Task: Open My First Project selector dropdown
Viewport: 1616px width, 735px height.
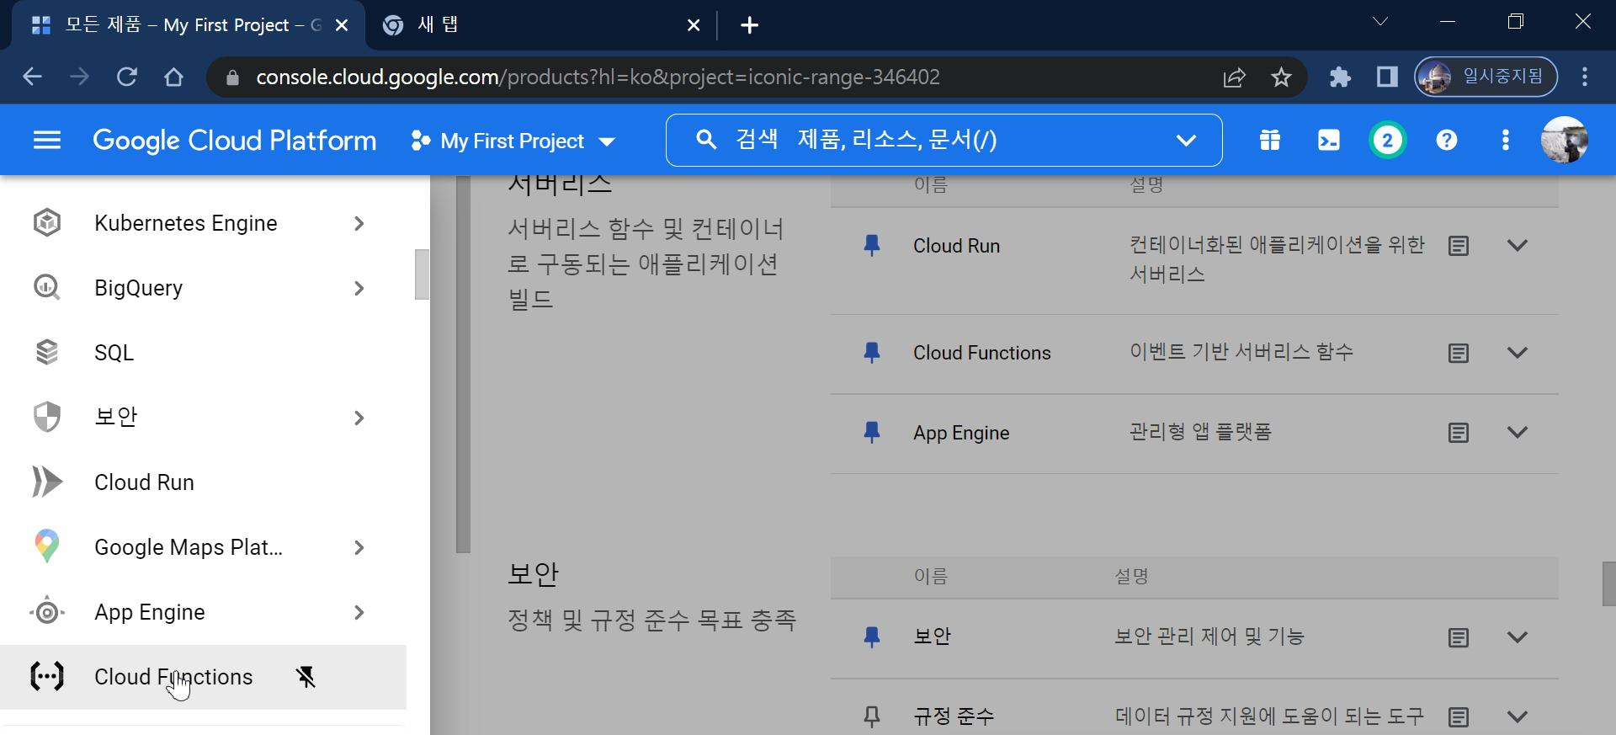Action: (x=513, y=141)
